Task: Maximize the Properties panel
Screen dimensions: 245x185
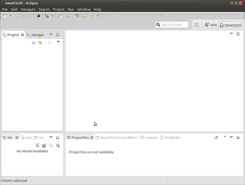Action: point(238,137)
